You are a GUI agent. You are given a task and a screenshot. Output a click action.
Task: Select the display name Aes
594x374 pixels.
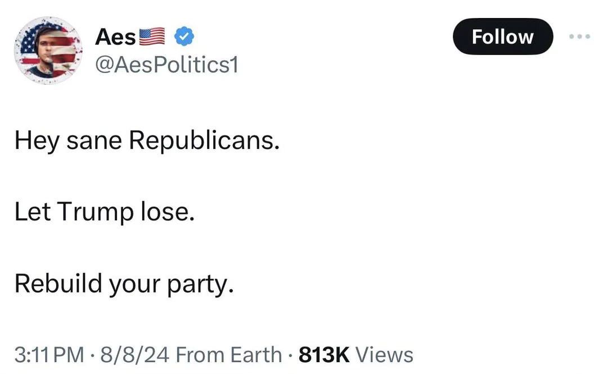tap(115, 35)
